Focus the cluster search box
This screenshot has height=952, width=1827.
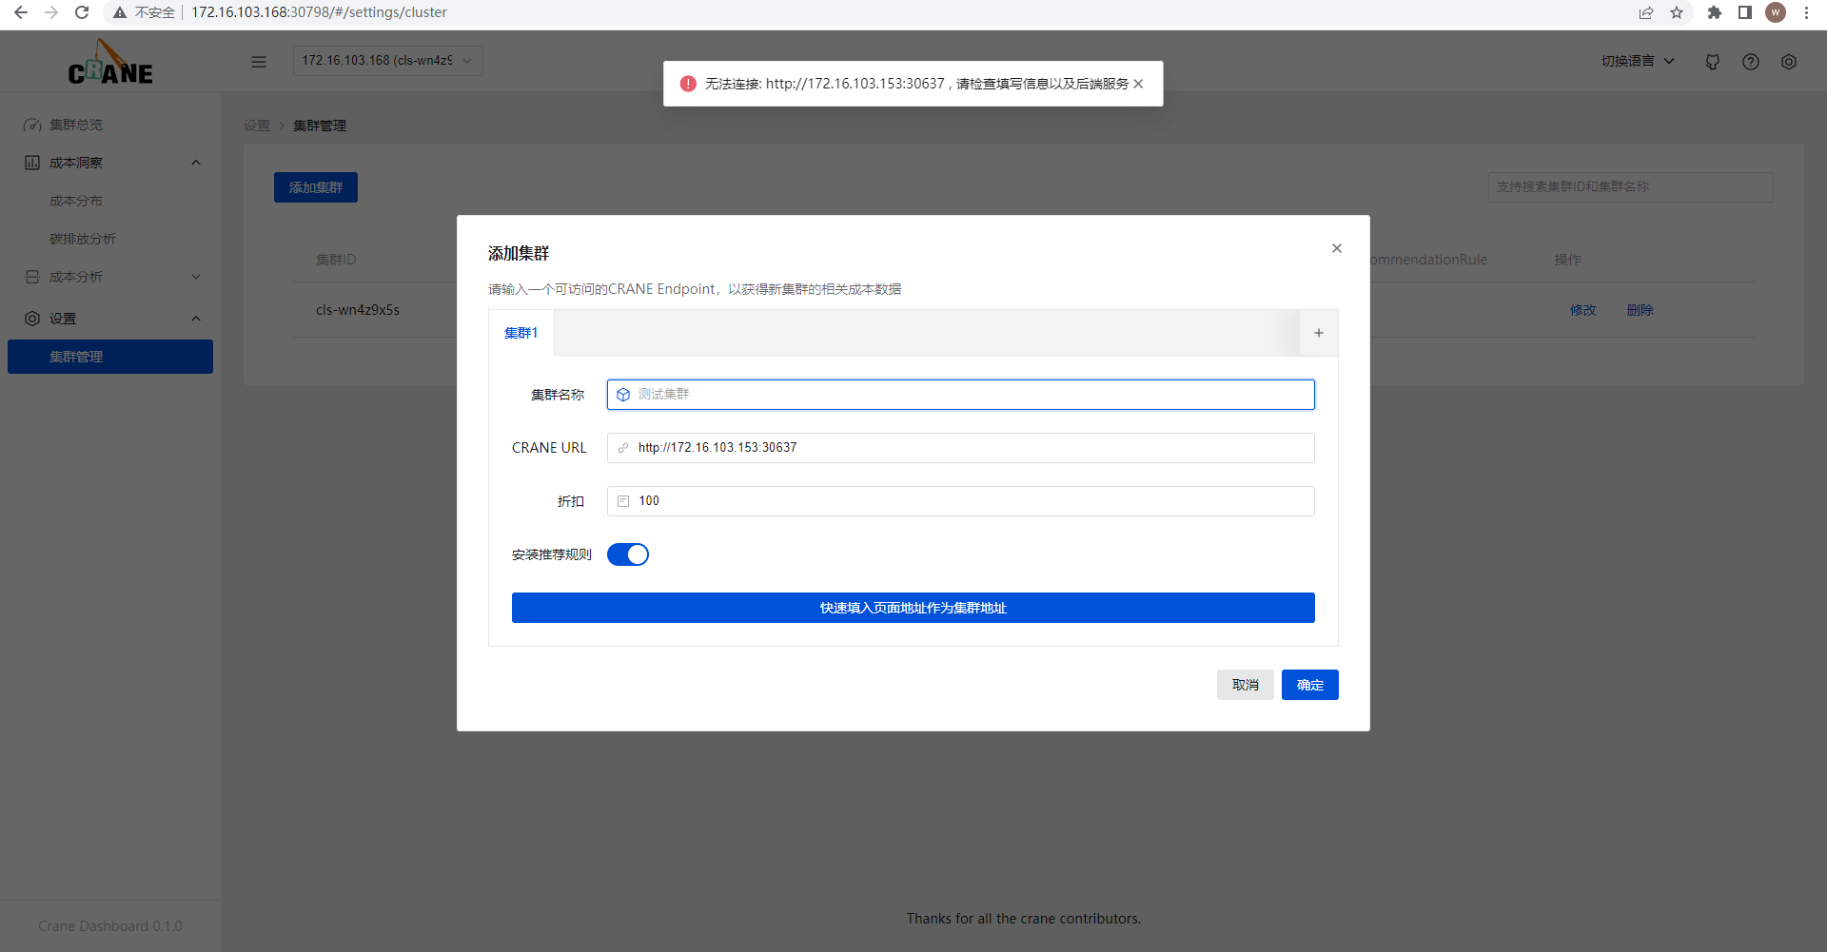click(x=1631, y=187)
